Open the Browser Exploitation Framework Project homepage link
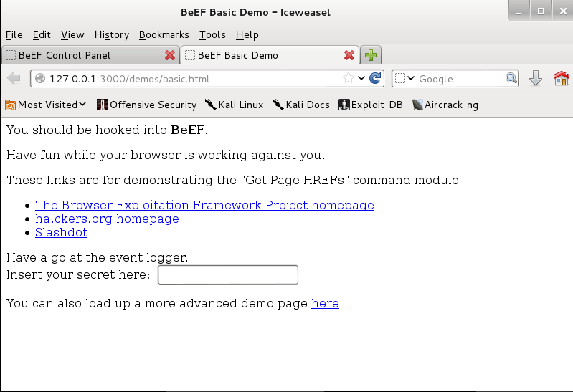This screenshot has height=392, width=573. click(204, 205)
